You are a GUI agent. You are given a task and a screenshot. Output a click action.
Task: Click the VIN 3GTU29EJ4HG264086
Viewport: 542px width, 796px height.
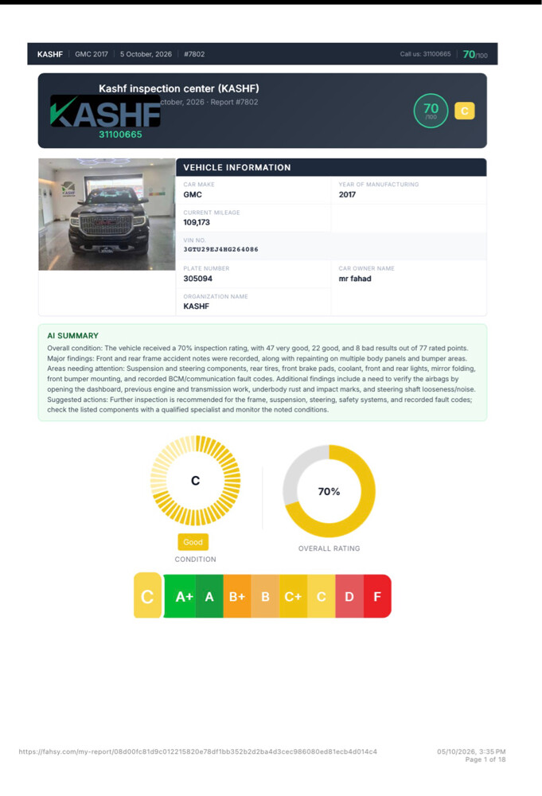click(x=220, y=249)
